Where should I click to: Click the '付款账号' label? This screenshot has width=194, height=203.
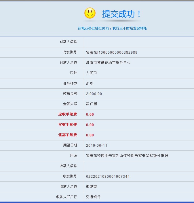coord(70,52)
